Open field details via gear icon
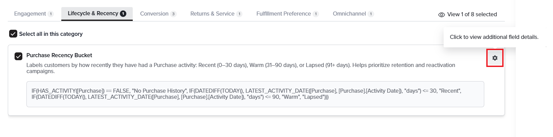 (495, 58)
